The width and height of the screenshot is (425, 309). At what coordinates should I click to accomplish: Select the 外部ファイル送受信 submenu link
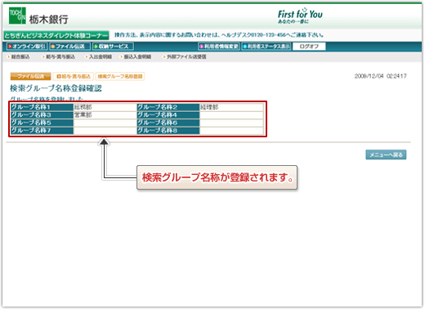(x=185, y=56)
